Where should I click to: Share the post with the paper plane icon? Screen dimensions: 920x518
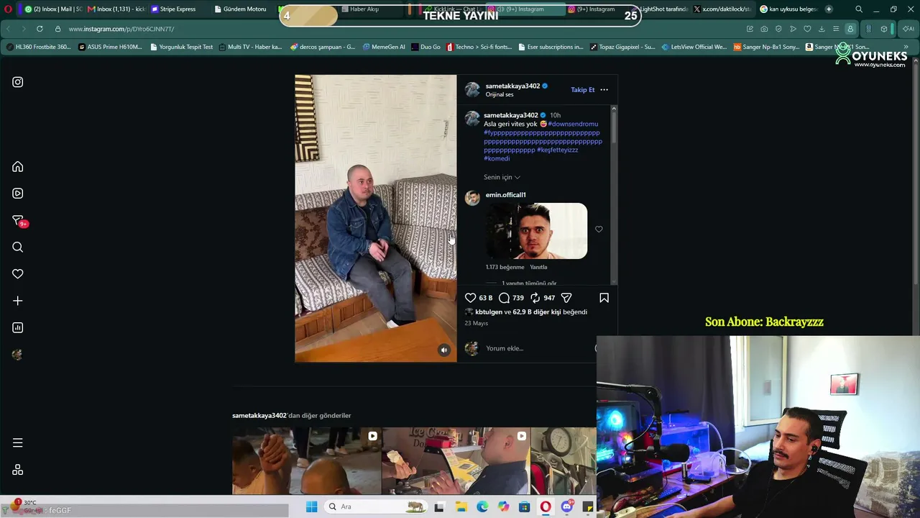point(566,298)
